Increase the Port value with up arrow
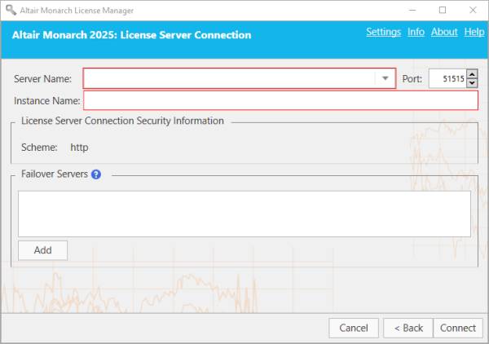 (x=472, y=74)
